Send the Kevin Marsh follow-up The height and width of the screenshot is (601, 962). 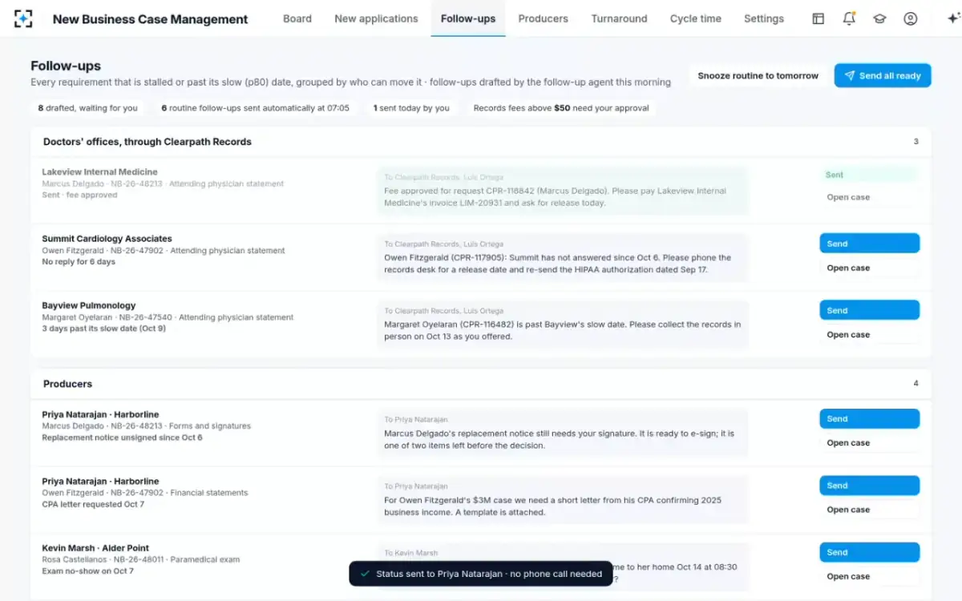coord(869,552)
